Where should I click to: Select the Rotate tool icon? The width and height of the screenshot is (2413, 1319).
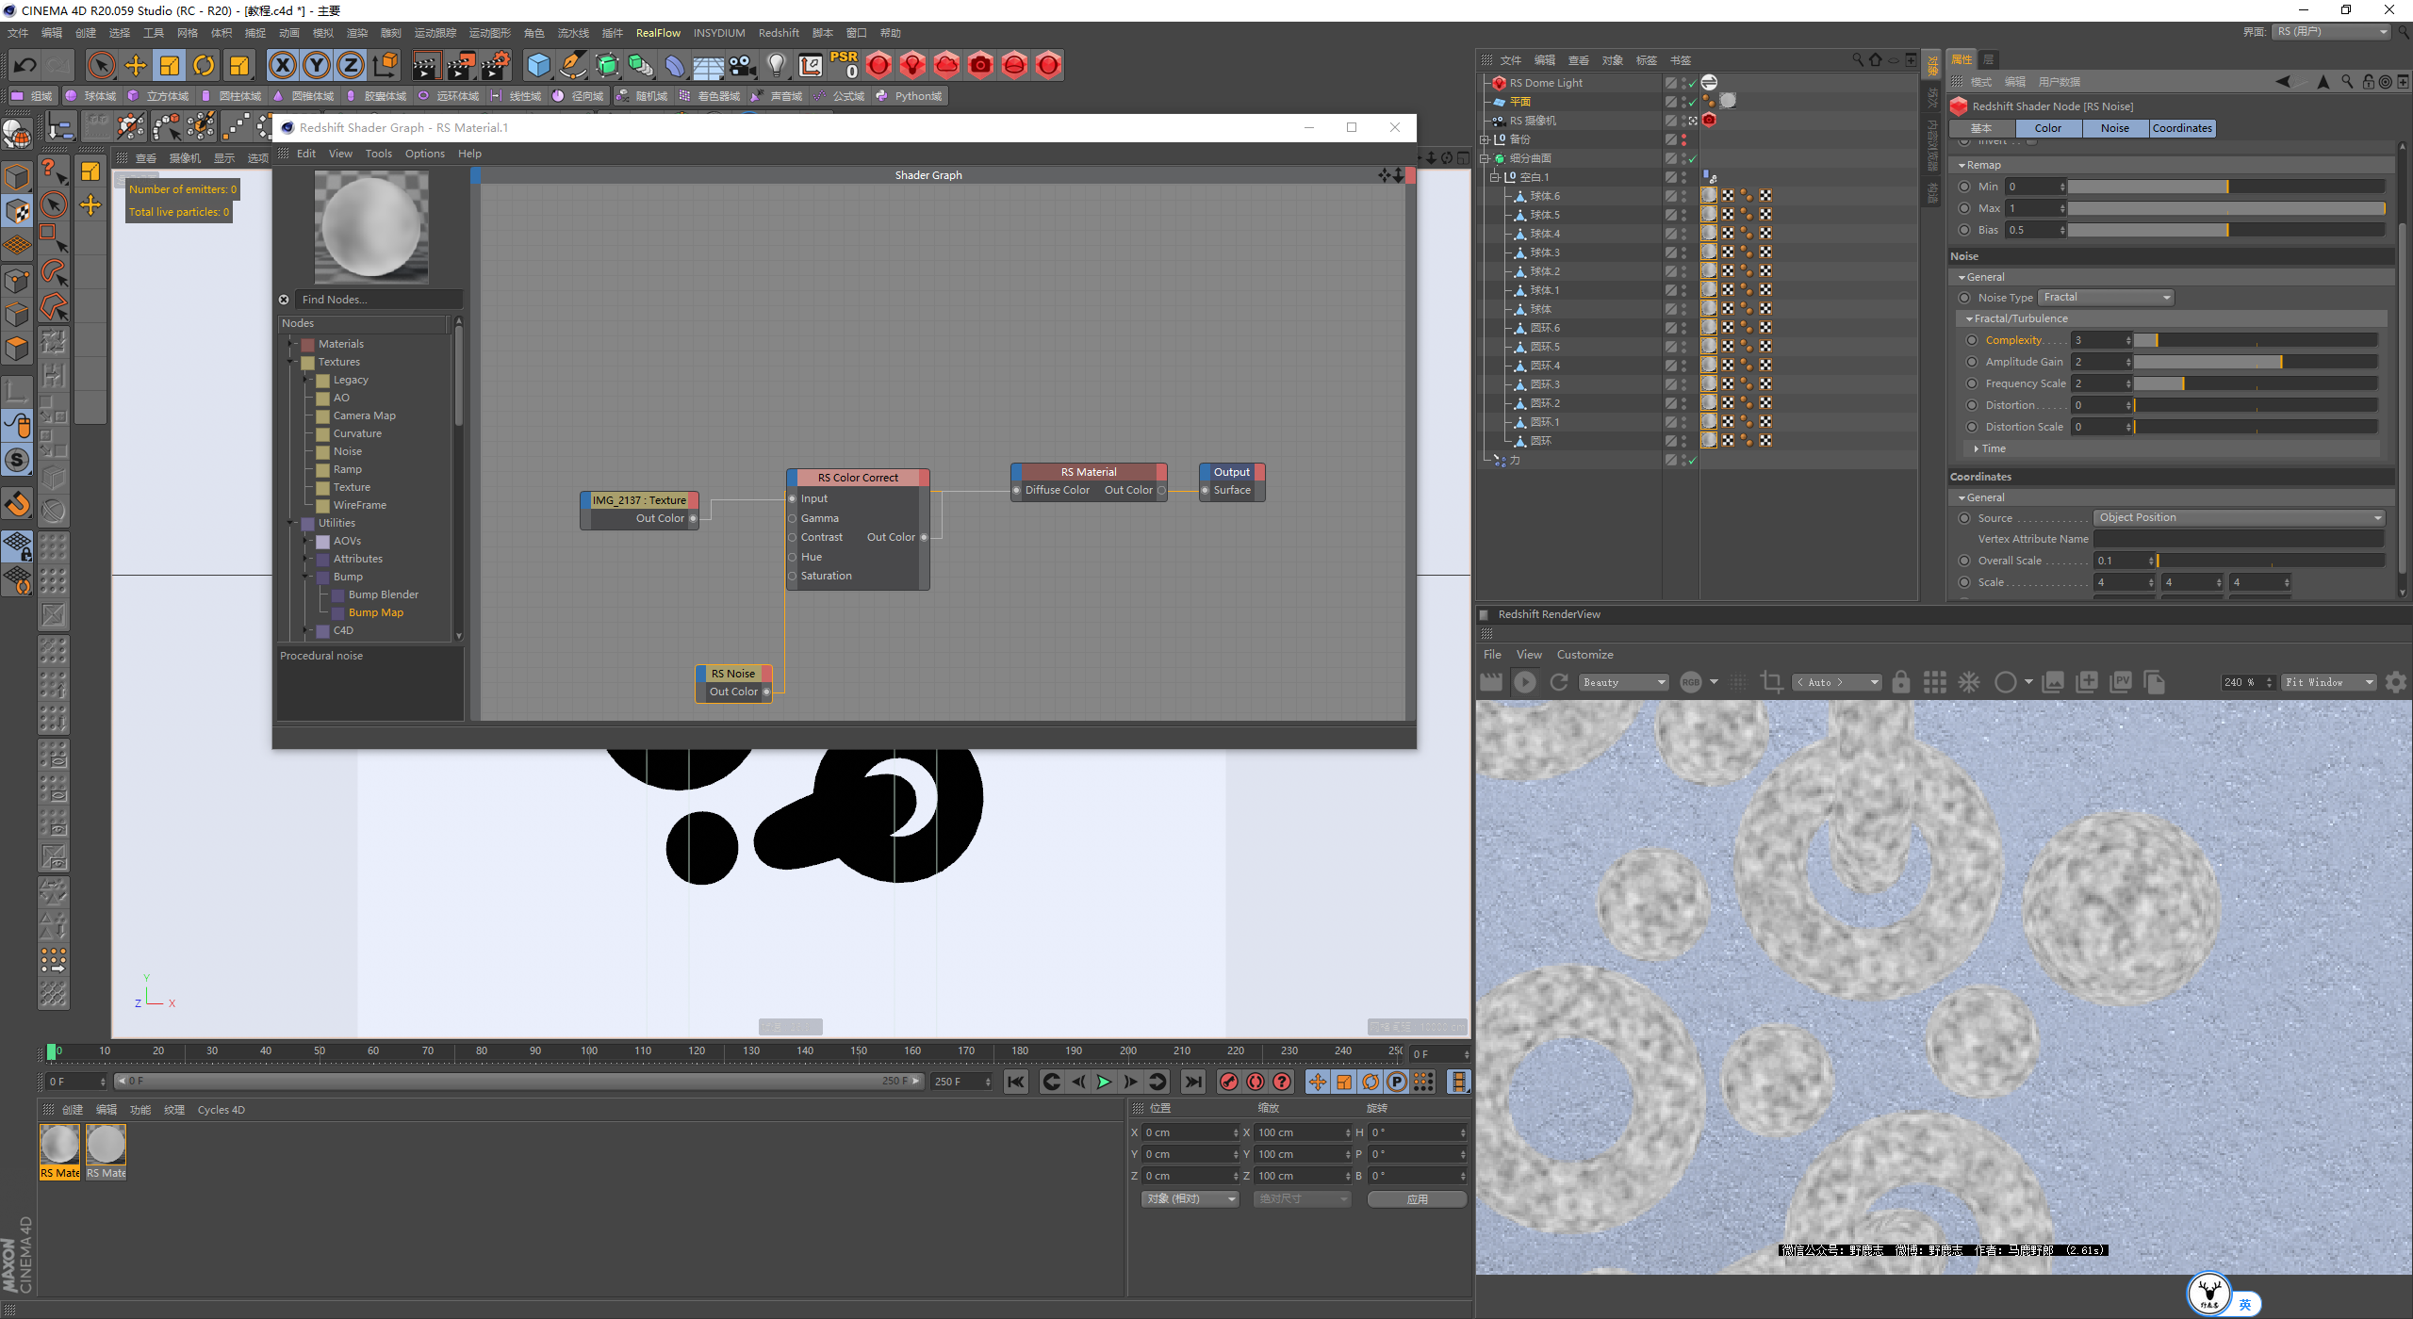[204, 65]
